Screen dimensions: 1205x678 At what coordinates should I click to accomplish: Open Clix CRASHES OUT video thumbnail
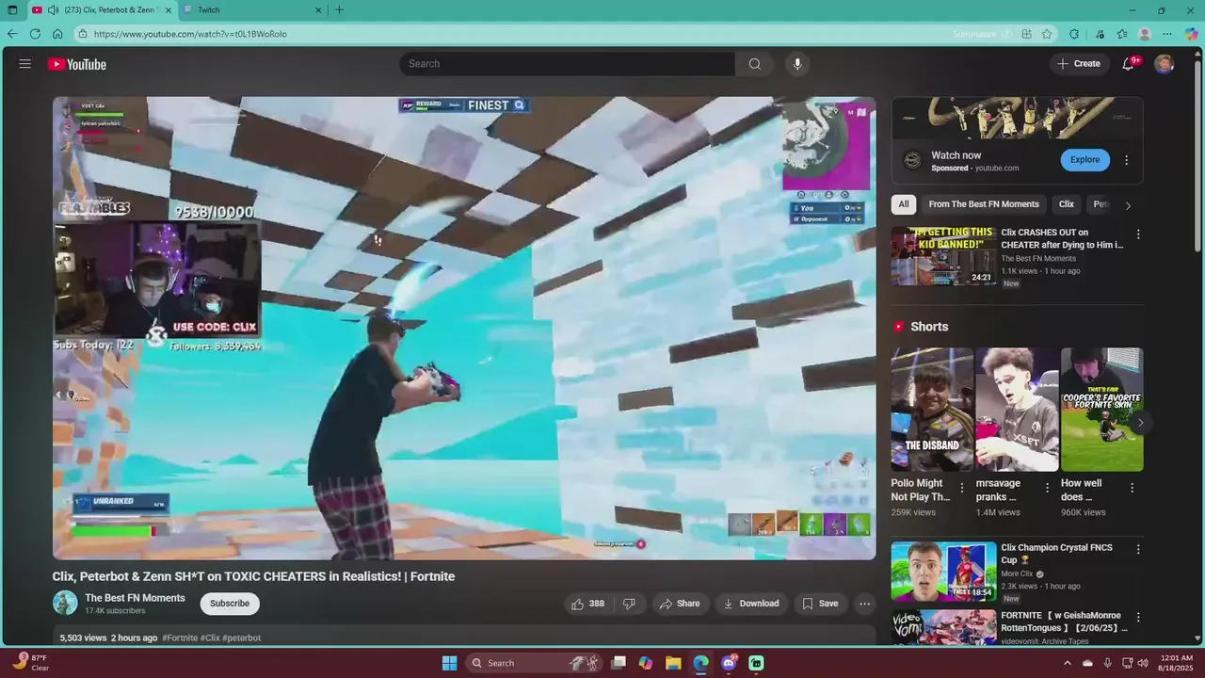[943, 256]
